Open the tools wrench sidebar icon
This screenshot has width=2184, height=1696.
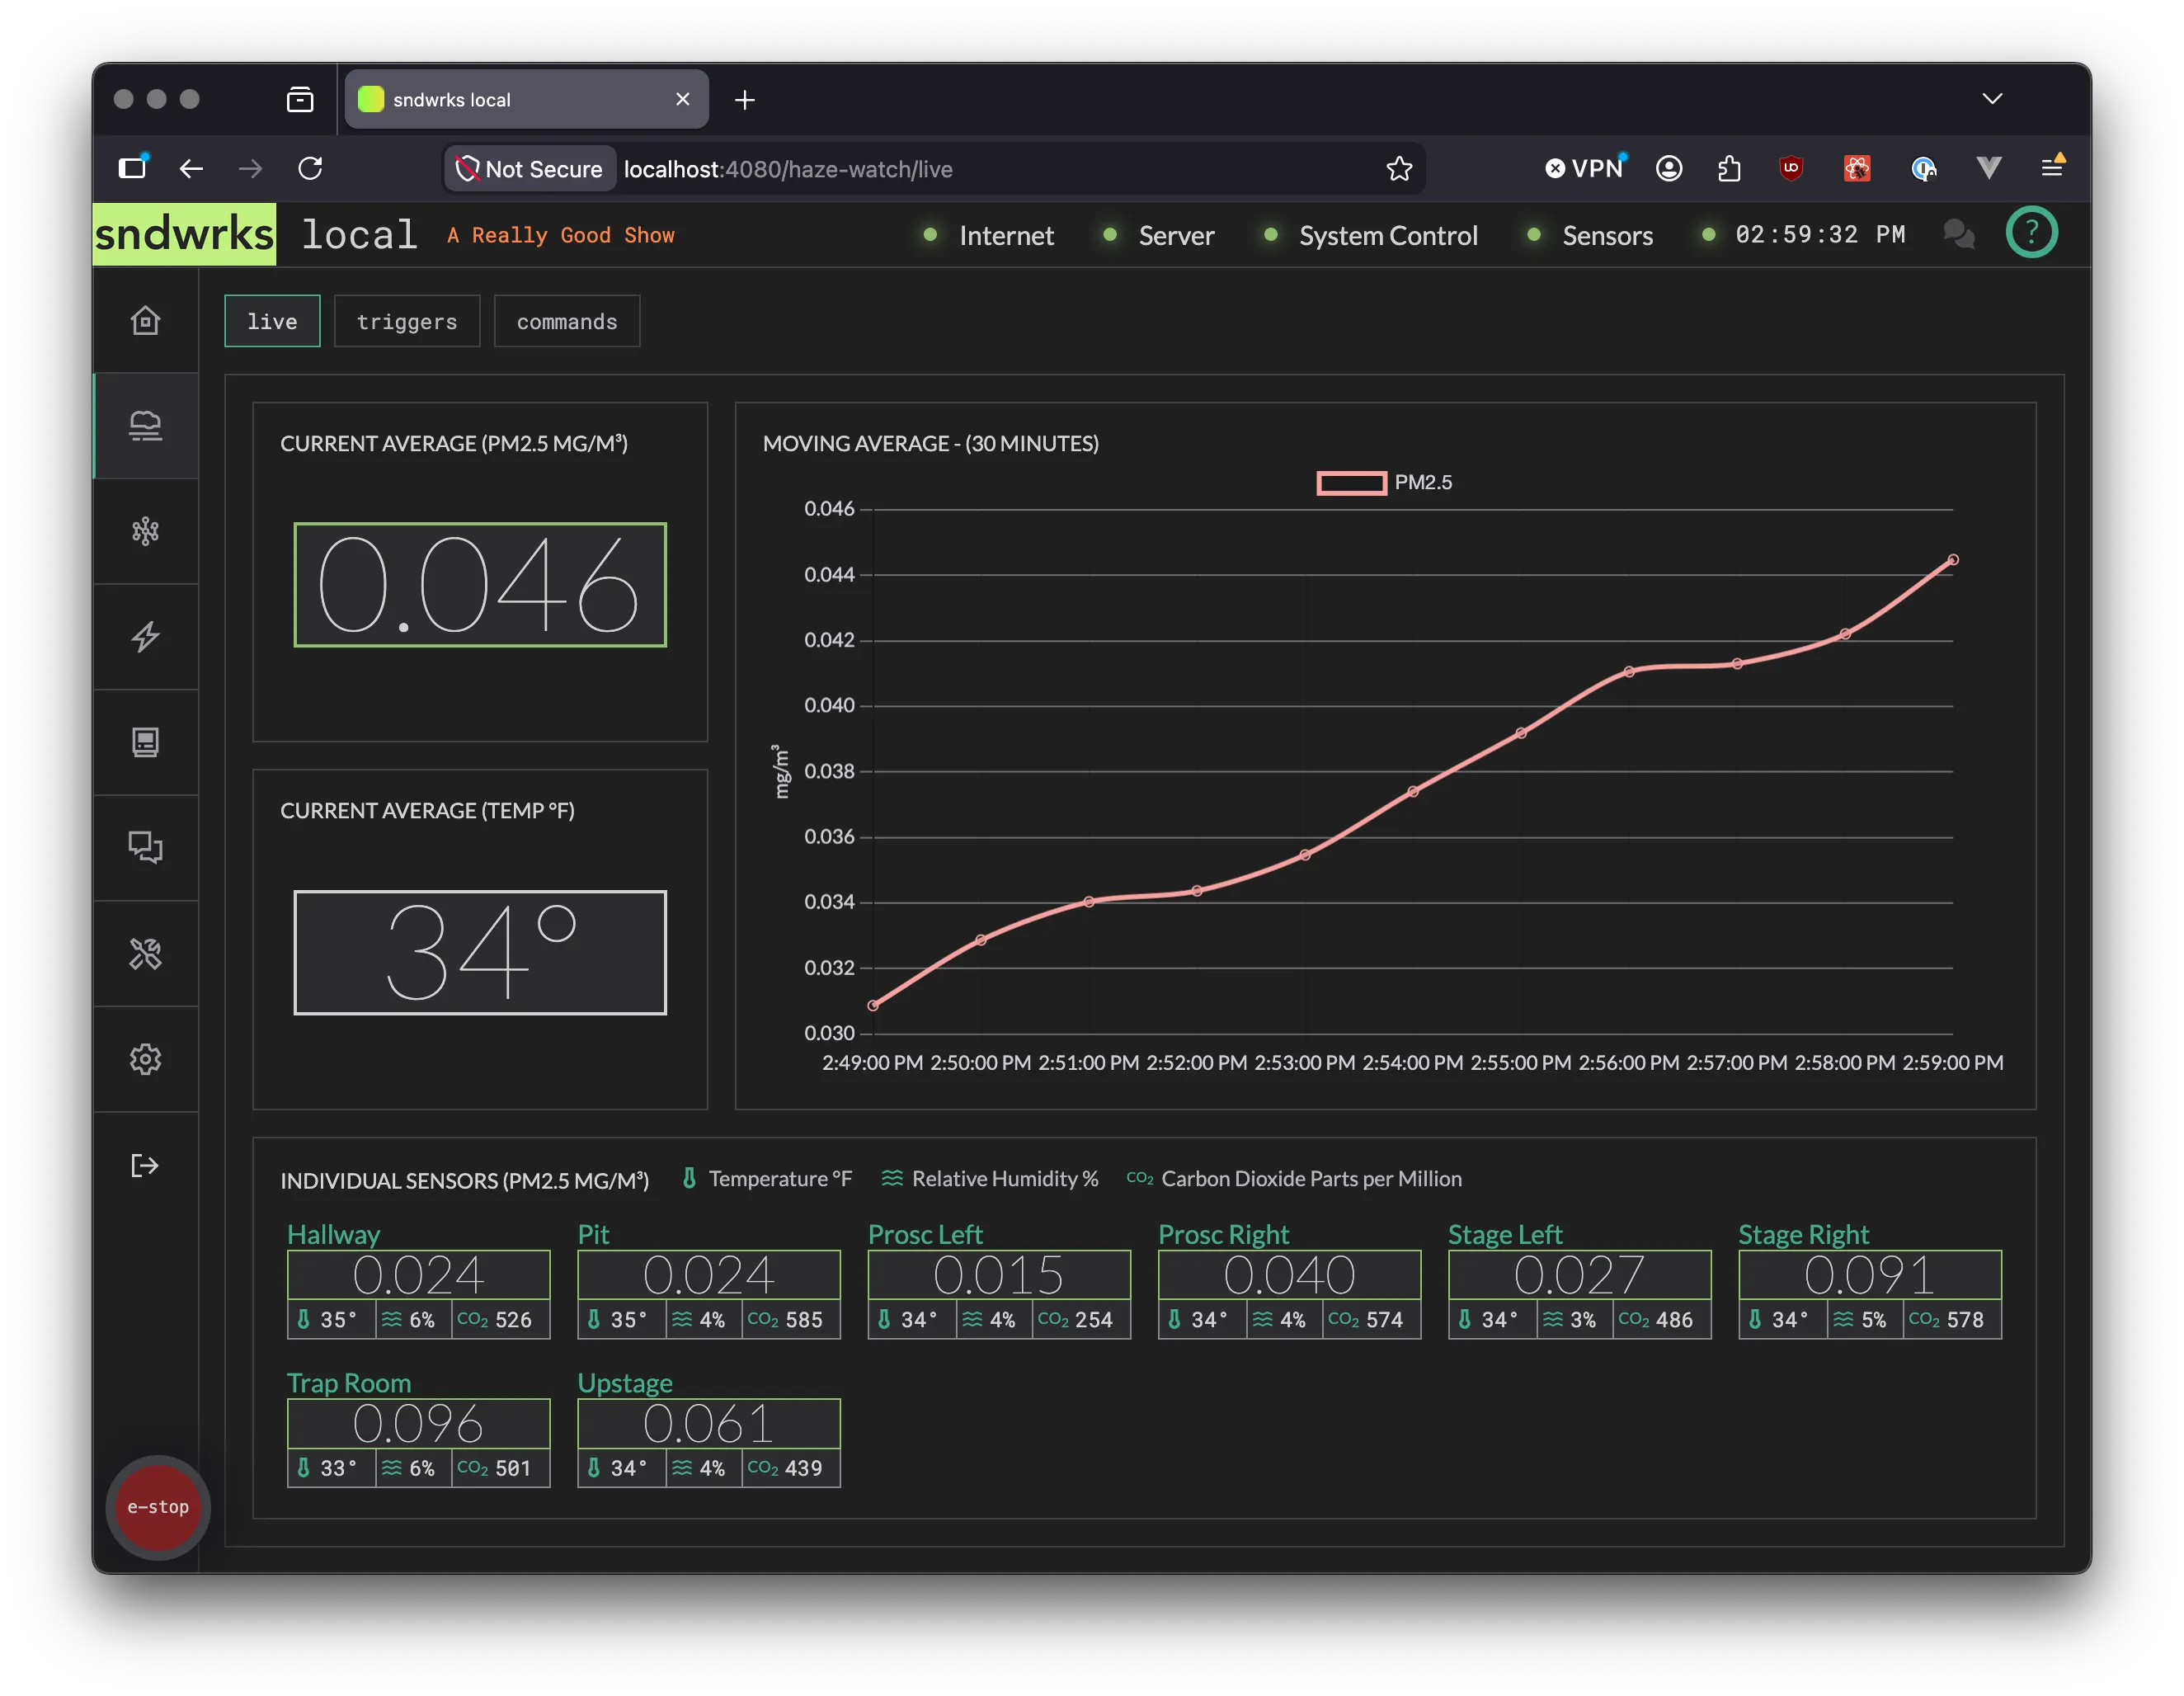pyautogui.click(x=145, y=954)
